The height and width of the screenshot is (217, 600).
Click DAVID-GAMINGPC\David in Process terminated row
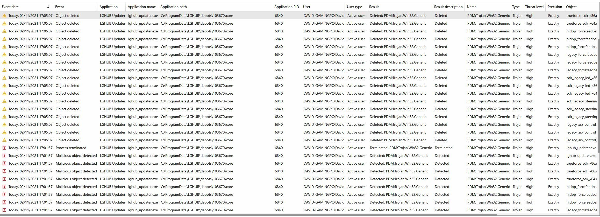[324, 148]
